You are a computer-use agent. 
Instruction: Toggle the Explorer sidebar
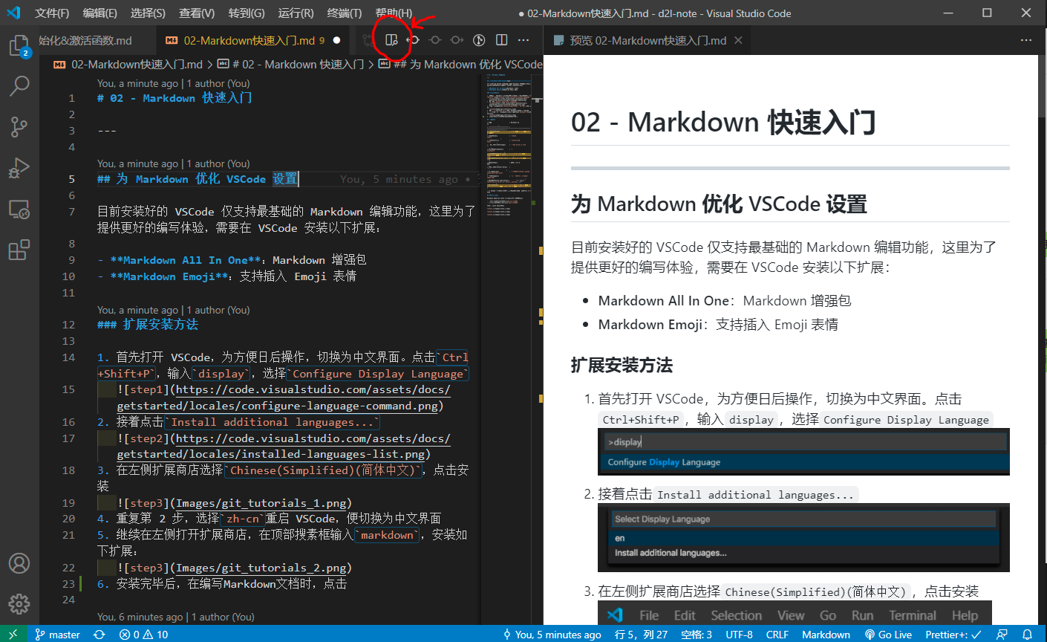point(19,45)
